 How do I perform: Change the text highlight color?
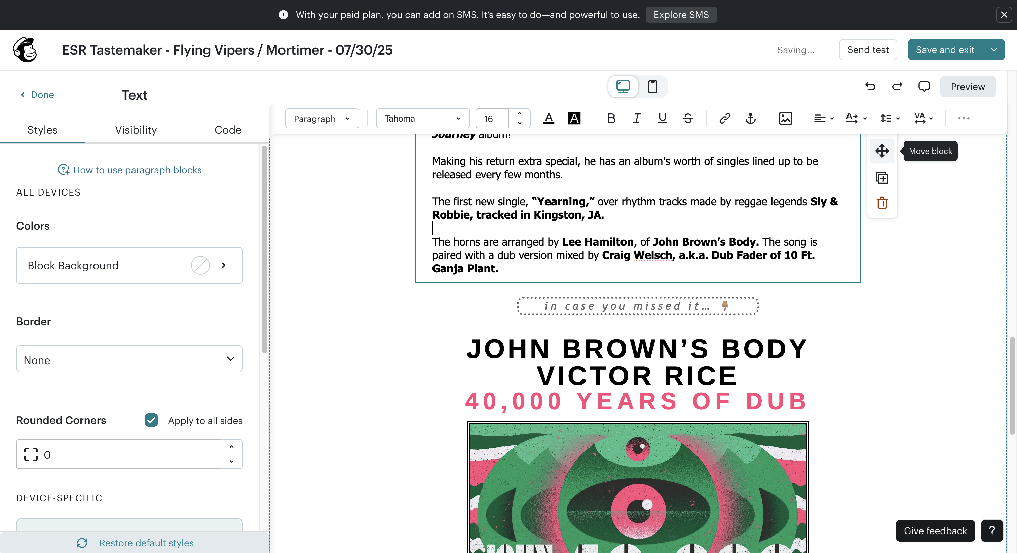click(x=574, y=118)
